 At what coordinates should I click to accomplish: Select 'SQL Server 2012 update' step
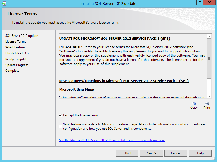click(x=21, y=36)
